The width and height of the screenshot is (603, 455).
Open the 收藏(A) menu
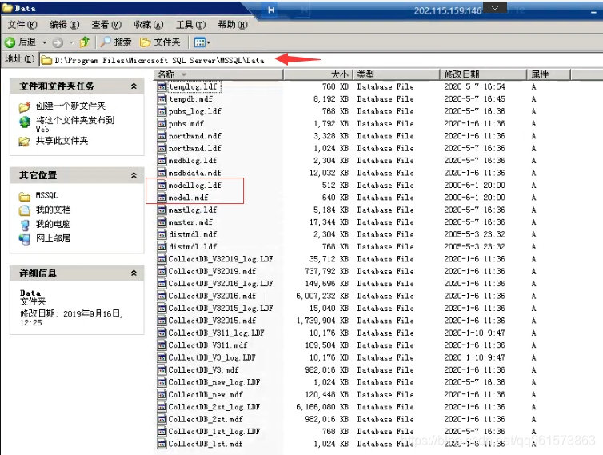(149, 25)
